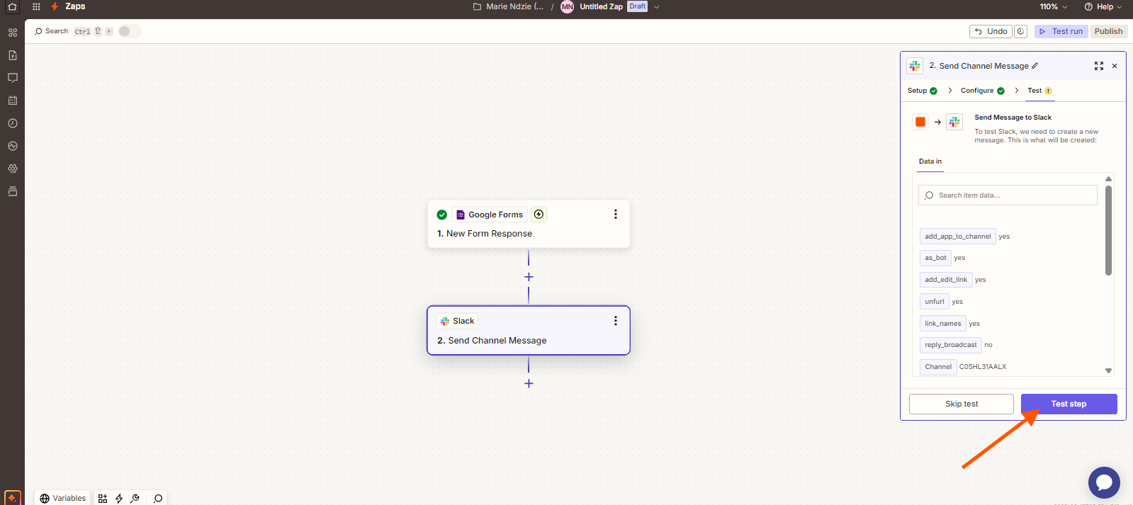This screenshot has height=505, width=1133.
Task: Open the lightning-bolt document icon in left sidebar
Action: pos(13,55)
